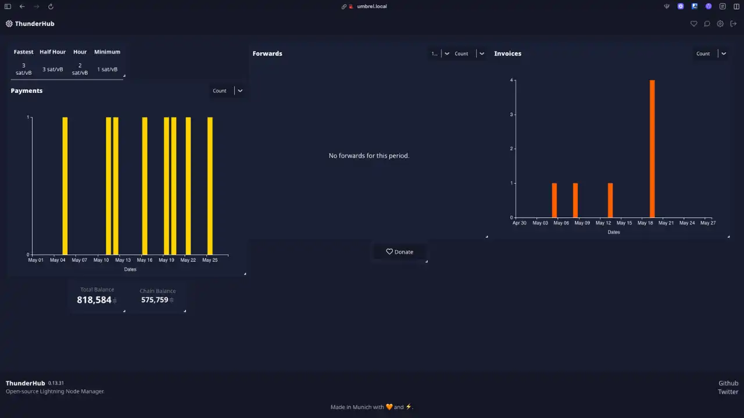Toggle units via the symbol beside Total Balance

click(114, 301)
